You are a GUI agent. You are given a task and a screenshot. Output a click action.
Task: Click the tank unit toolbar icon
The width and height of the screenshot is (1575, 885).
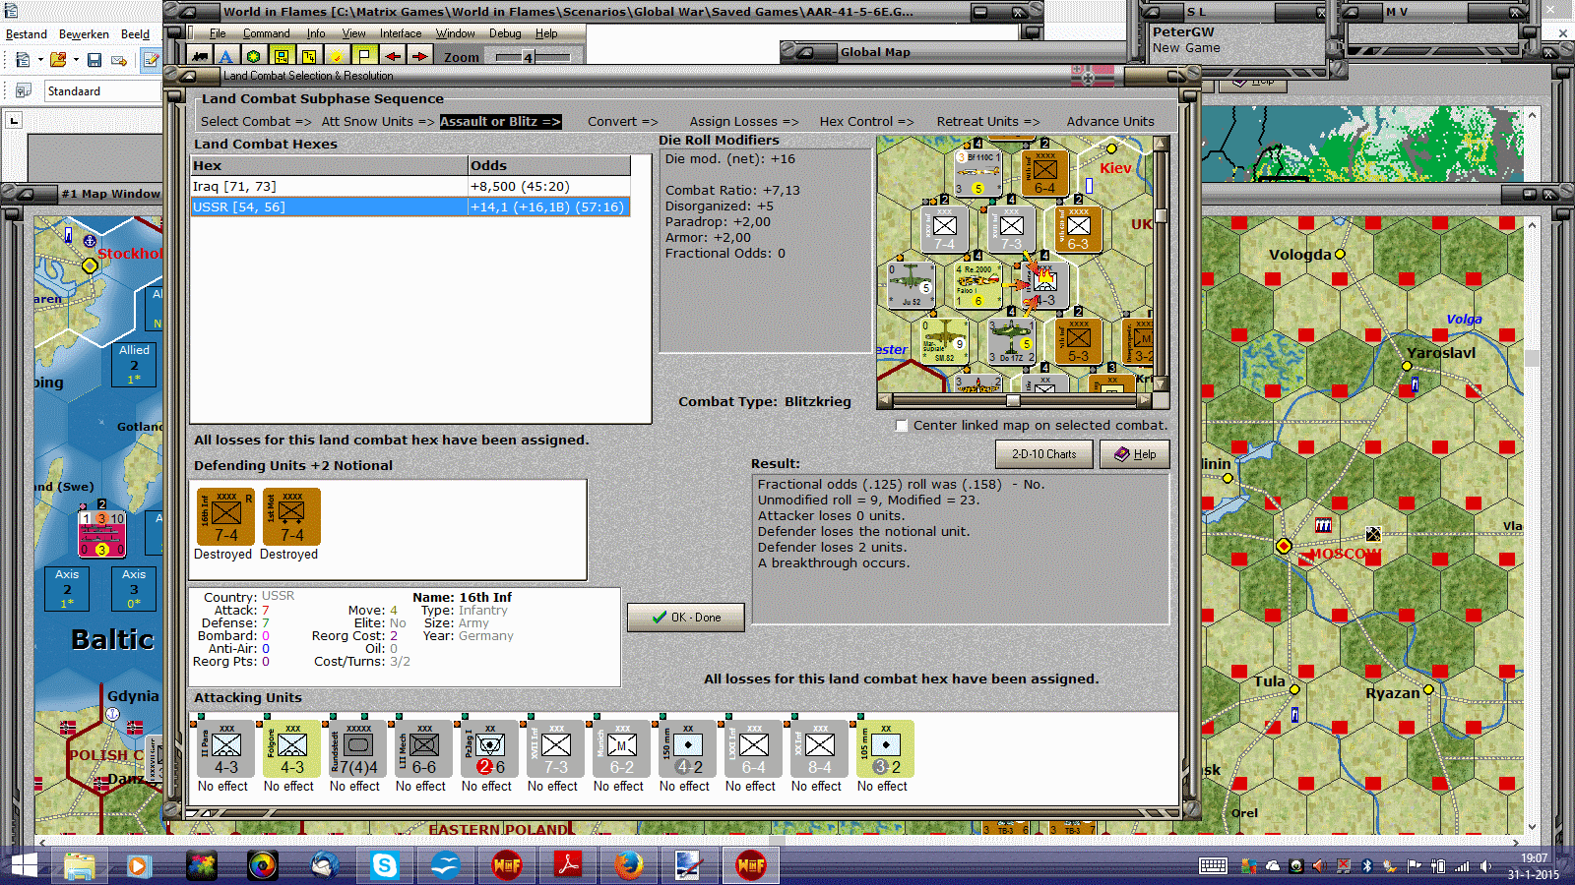[201, 57]
